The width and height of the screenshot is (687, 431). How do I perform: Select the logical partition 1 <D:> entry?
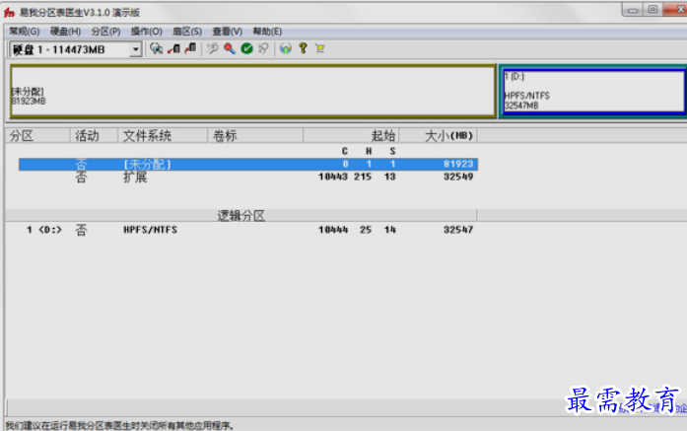tap(43, 230)
